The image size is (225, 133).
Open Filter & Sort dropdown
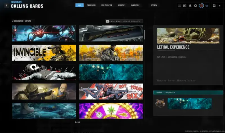click(124, 21)
